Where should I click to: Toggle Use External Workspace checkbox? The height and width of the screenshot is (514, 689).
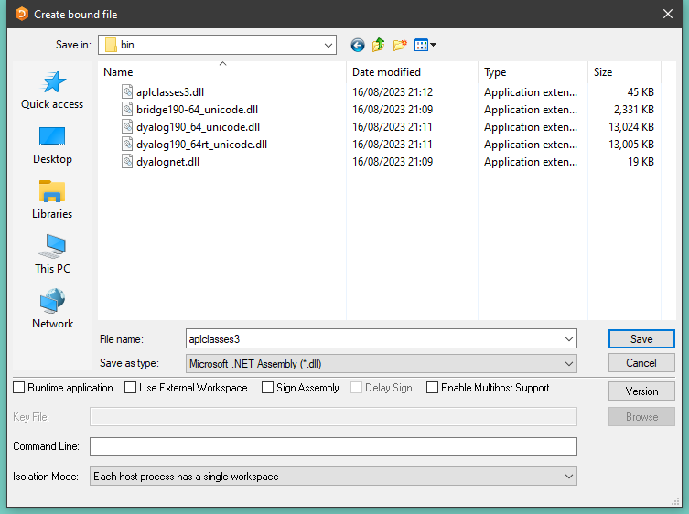[x=131, y=388]
